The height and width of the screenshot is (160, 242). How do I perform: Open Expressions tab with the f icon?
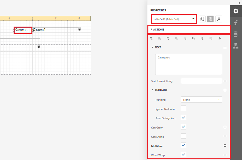(236, 23)
